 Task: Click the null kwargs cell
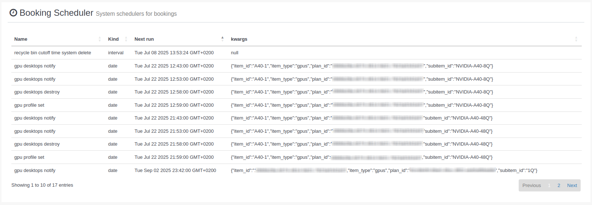click(x=235, y=53)
